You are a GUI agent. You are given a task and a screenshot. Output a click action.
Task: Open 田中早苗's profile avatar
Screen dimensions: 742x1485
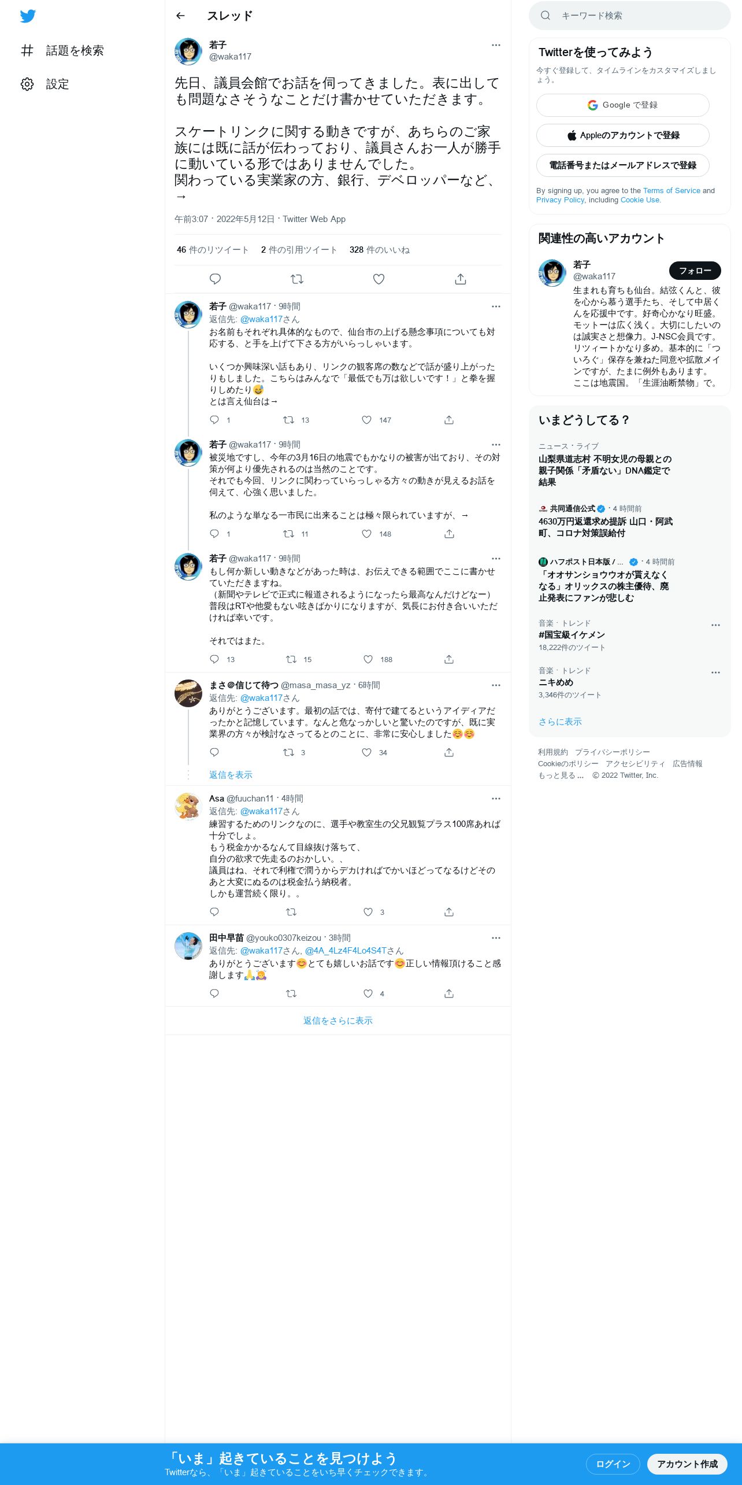[188, 946]
